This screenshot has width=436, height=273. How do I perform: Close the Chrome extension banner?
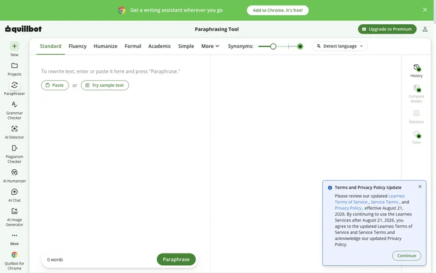tap(425, 10)
